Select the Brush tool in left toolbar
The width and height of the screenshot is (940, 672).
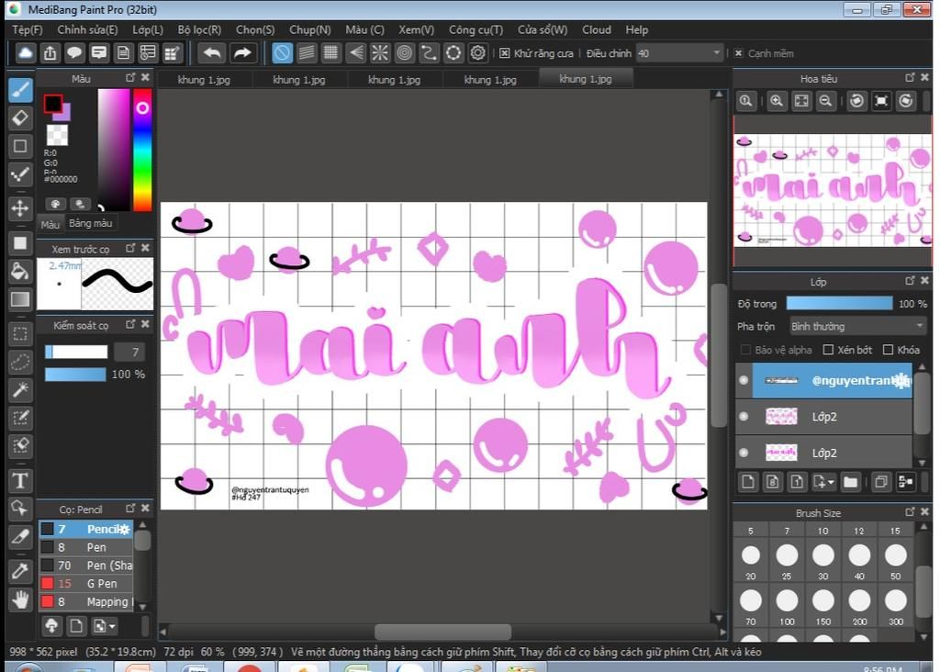(x=20, y=90)
